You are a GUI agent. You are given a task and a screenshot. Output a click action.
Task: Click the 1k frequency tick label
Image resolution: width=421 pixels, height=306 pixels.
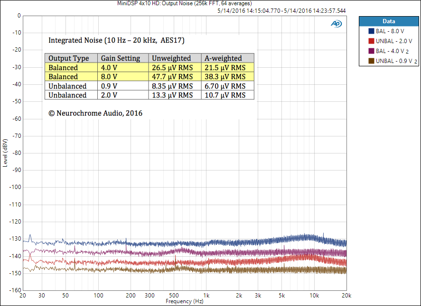click(206, 295)
